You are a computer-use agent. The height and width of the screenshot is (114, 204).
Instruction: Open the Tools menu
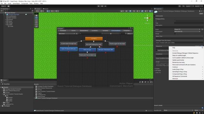click(31, 3)
